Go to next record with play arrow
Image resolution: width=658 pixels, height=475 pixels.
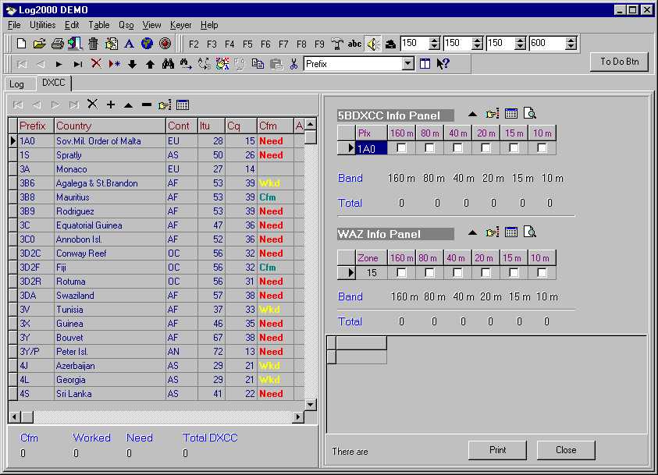pos(59,64)
